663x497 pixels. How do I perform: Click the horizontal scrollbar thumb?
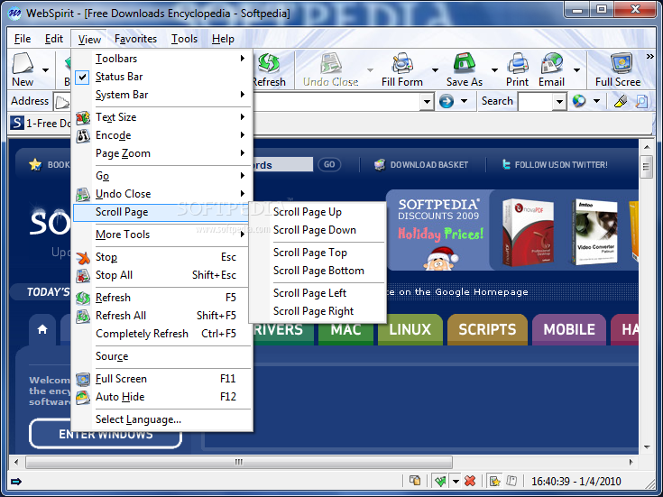point(239,463)
